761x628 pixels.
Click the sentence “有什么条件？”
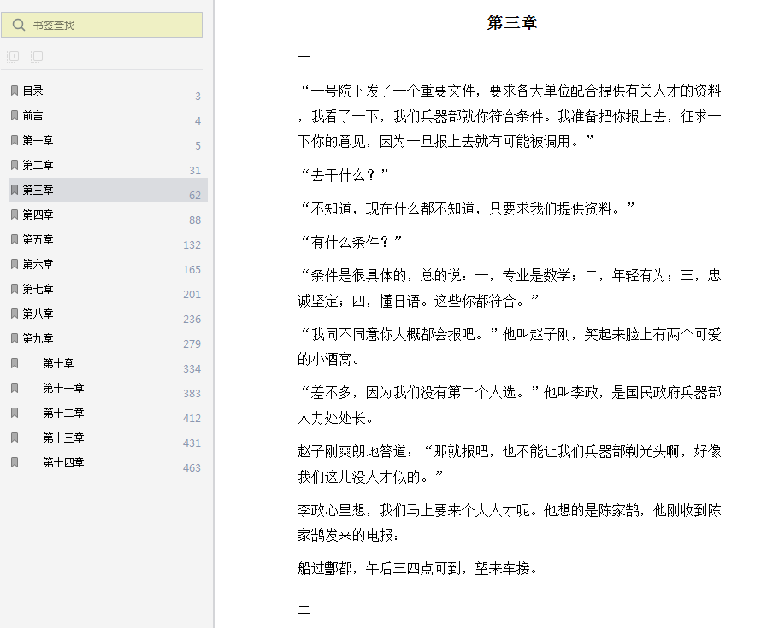(352, 242)
